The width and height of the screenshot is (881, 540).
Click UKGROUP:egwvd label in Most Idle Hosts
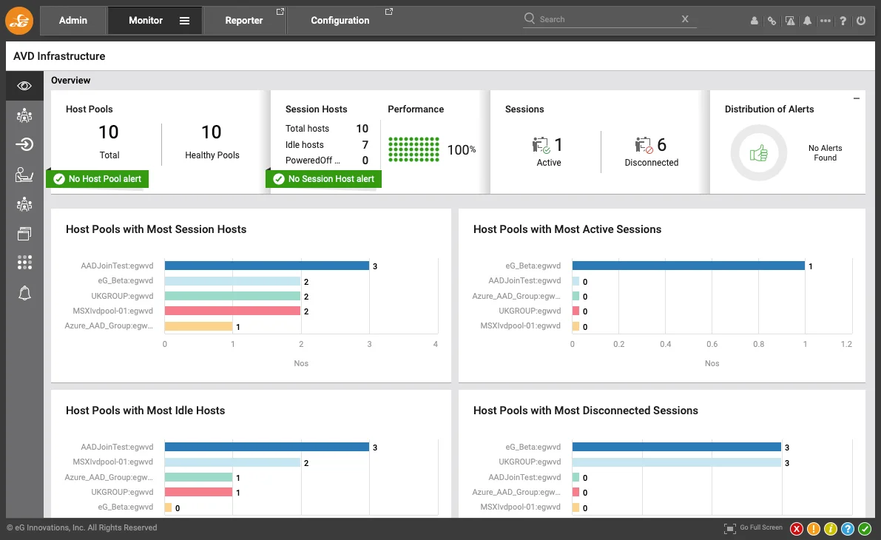[x=122, y=492]
